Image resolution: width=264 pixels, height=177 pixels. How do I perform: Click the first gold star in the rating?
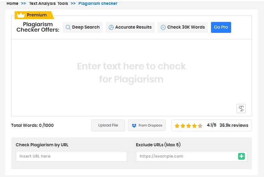click(x=177, y=125)
